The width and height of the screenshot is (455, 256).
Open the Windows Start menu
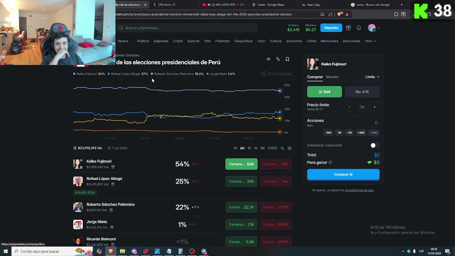point(6,251)
